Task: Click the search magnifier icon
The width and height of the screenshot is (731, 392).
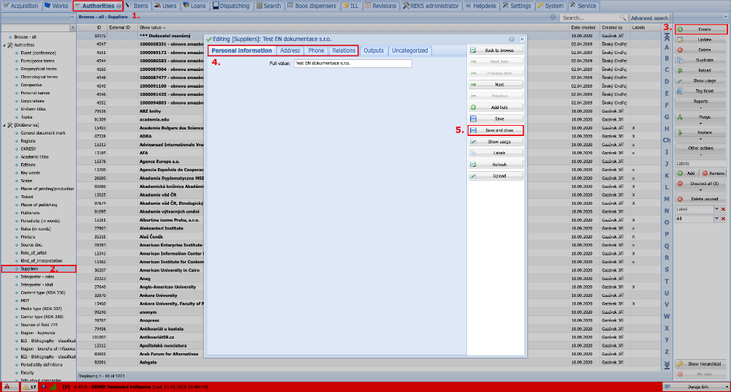Action: 623,18
